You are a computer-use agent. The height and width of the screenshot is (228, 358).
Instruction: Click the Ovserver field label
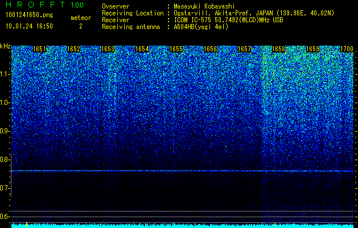coord(116,6)
